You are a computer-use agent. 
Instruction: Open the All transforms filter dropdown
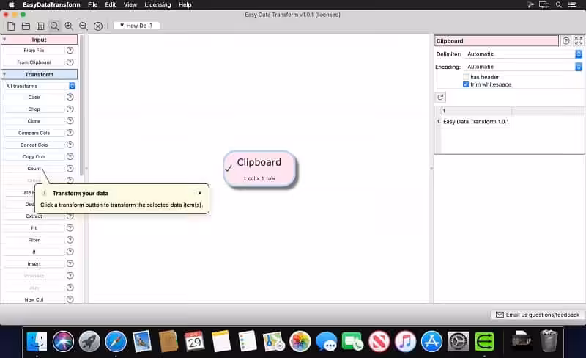[x=40, y=86]
